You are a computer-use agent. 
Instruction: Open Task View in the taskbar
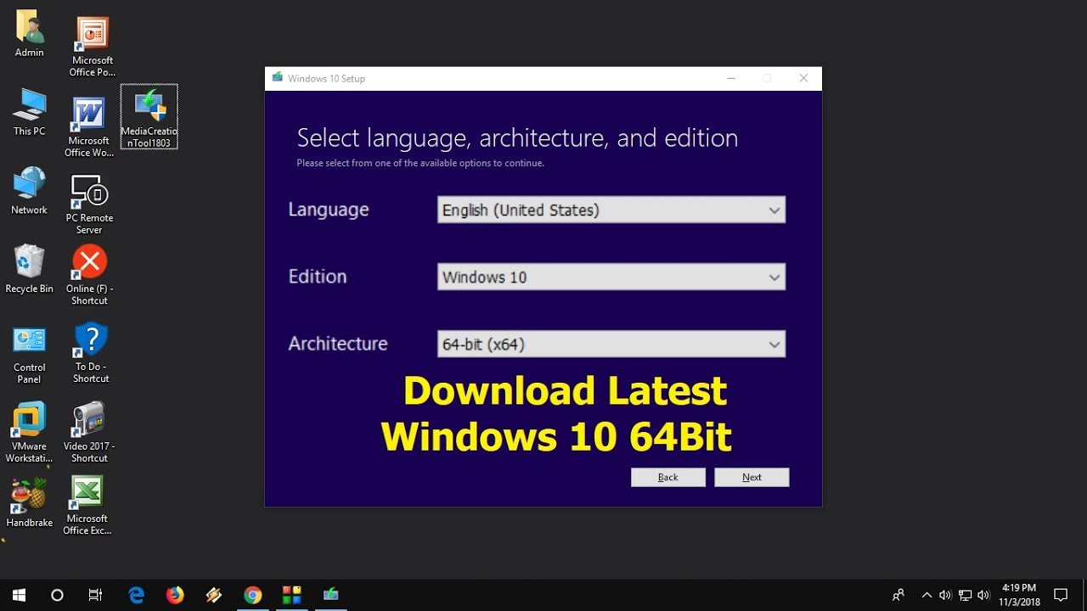(x=95, y=595)
